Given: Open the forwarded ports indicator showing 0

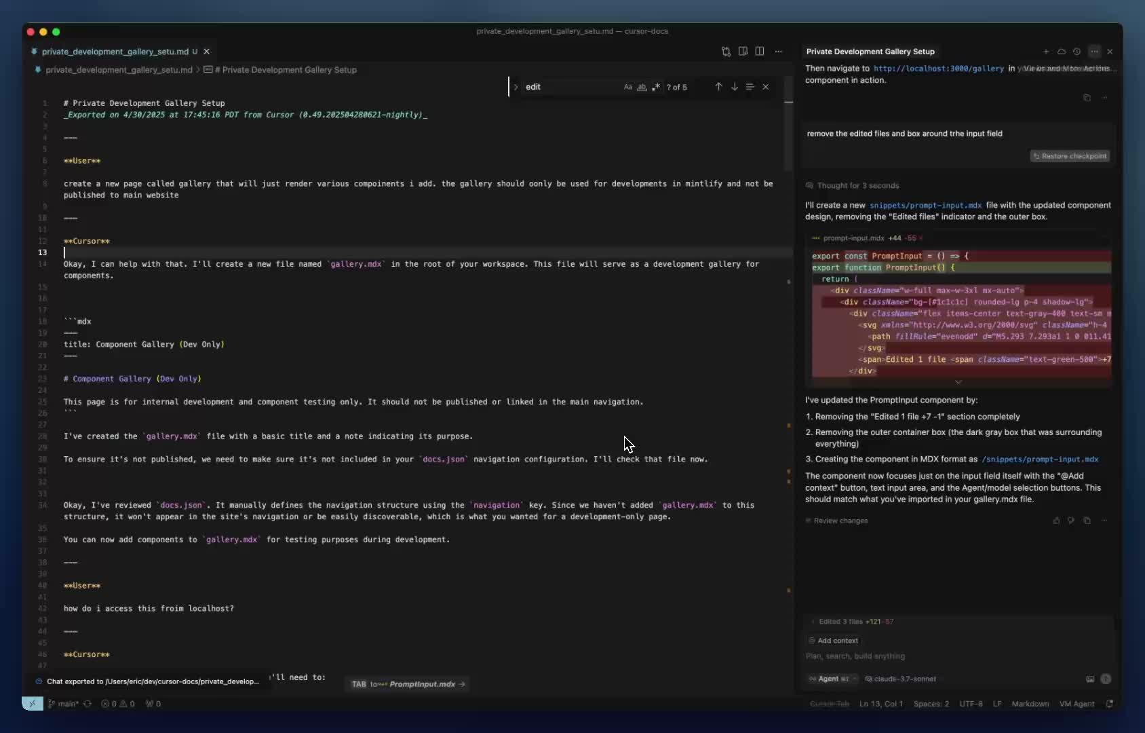Looking at the screenshot, I should click(x=153, y=704).
